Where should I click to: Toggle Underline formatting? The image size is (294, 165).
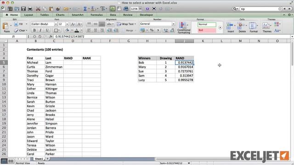(47, 30)
